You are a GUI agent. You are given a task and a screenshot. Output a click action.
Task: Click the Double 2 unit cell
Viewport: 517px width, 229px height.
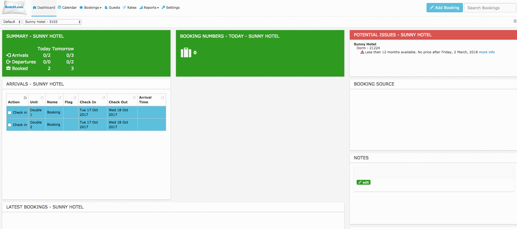pos(37,125)
